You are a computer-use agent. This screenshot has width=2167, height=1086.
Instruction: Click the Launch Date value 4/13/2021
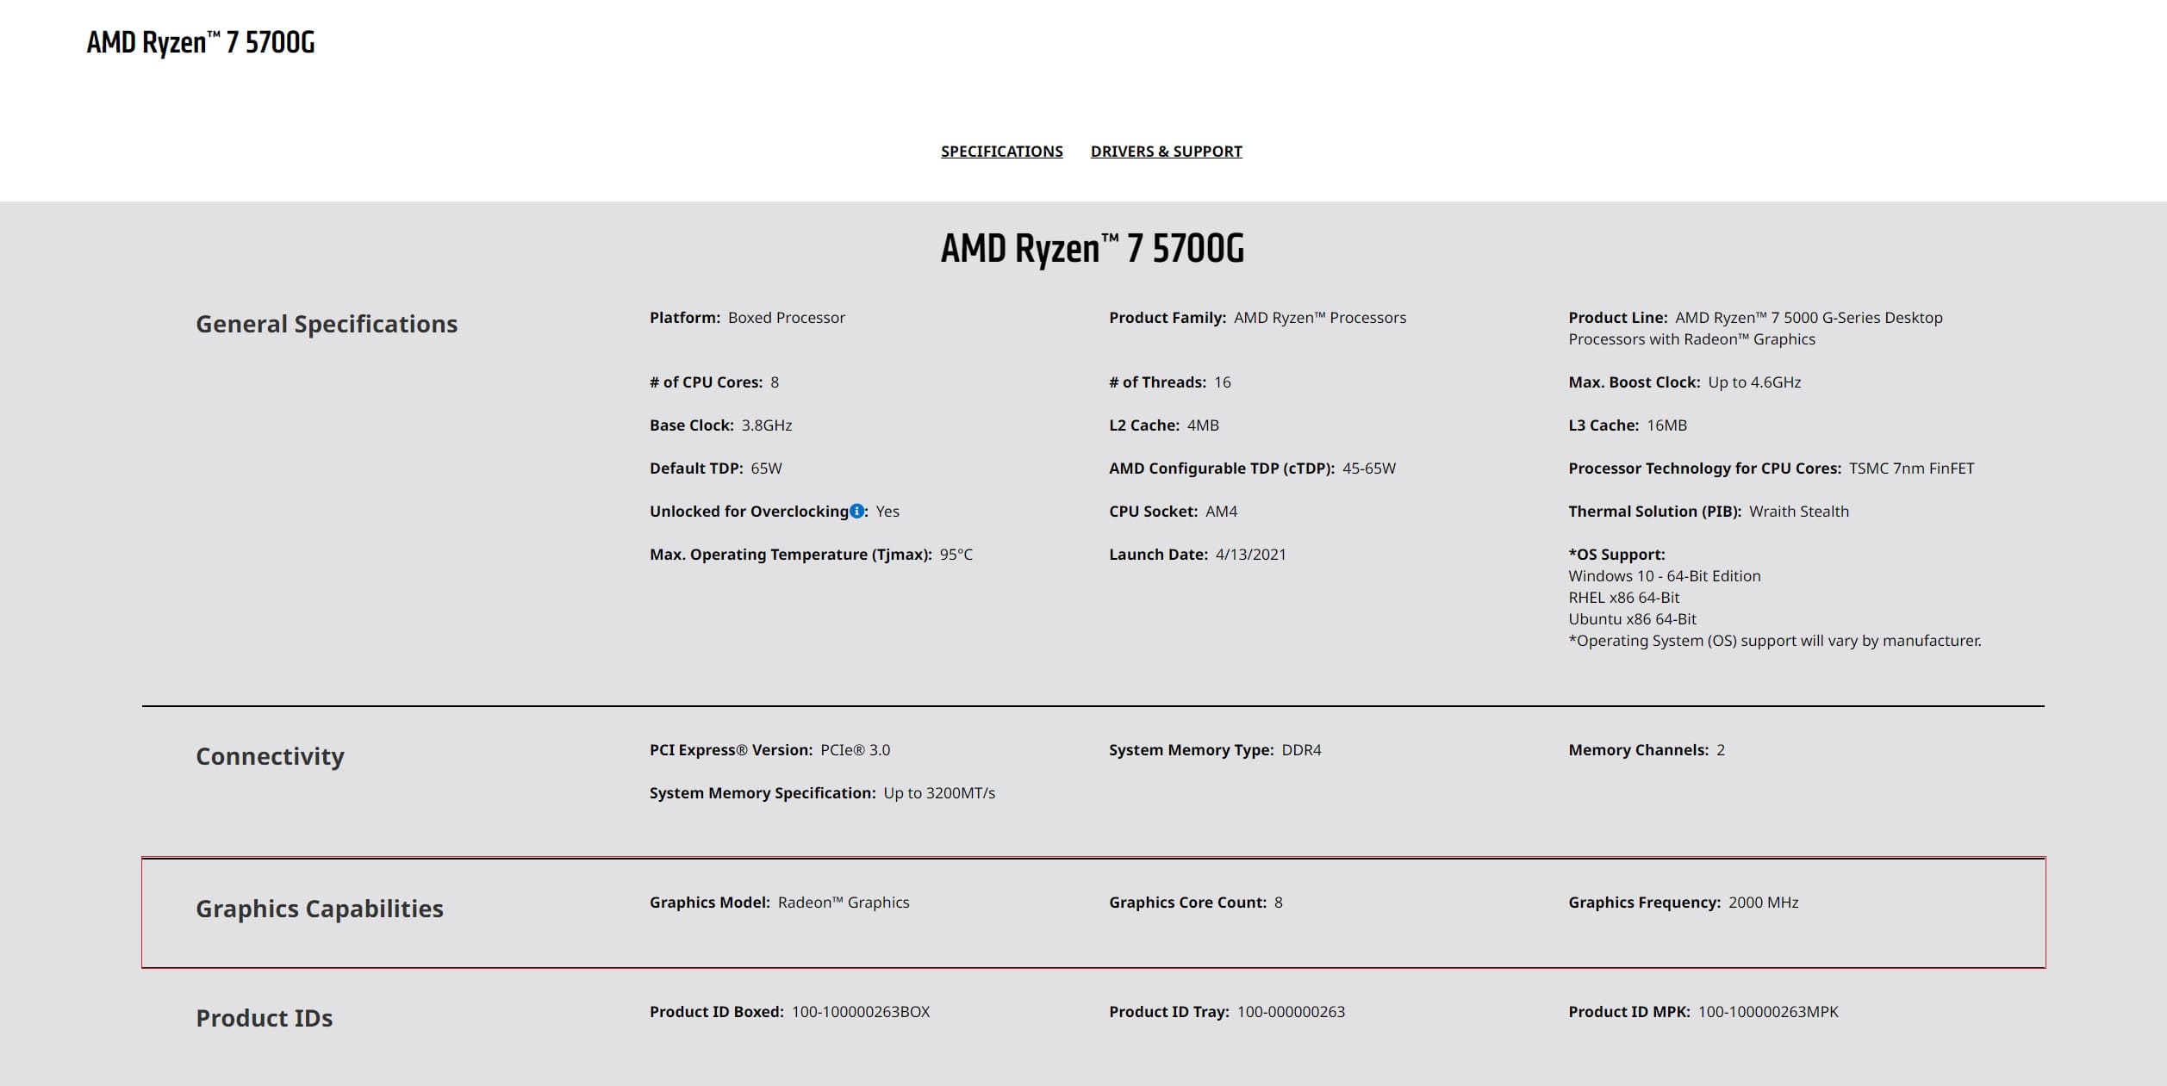[1250, 555]
